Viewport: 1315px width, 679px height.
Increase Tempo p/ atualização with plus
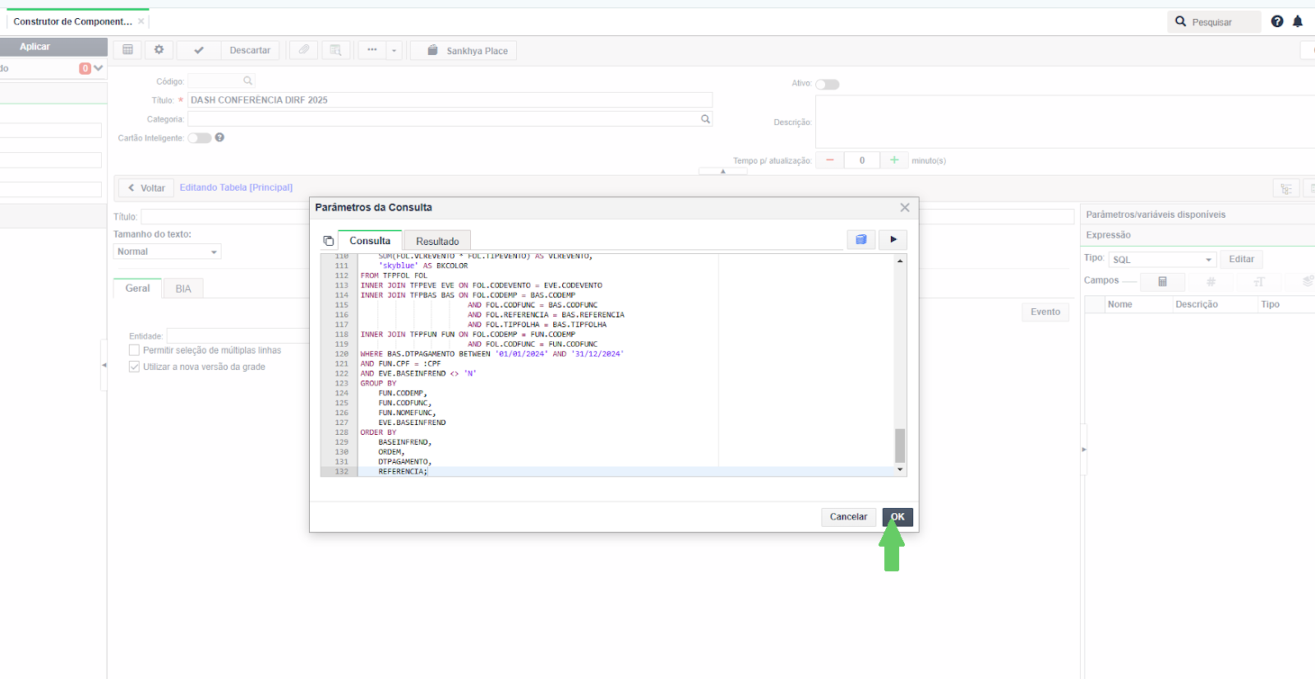point(894,160)
